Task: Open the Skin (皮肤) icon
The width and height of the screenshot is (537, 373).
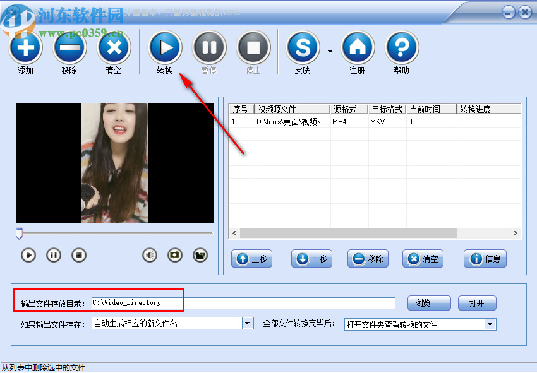Action: (x=303, y=47)
